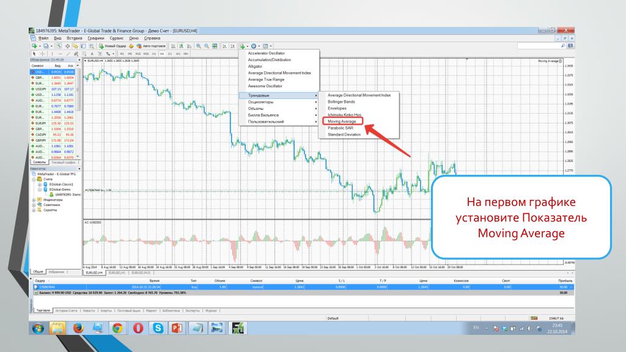The image size is (626, 352).
Task: Expand the Билла Вильямса submenu
Action: point(279,115)
